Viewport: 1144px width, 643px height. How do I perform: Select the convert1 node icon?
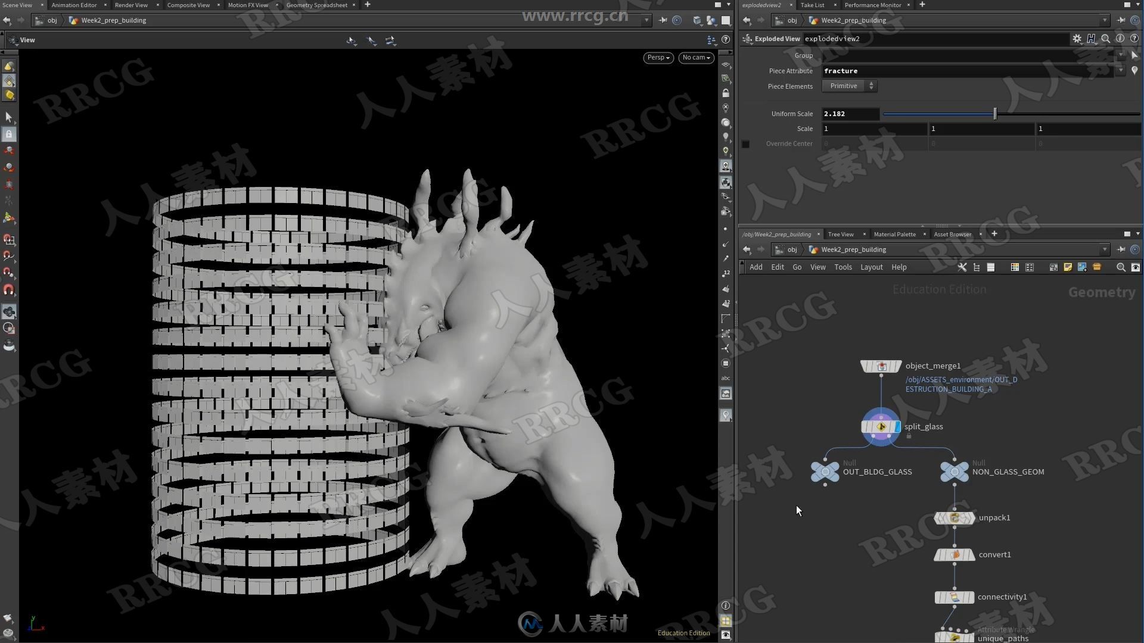(954, 554)
